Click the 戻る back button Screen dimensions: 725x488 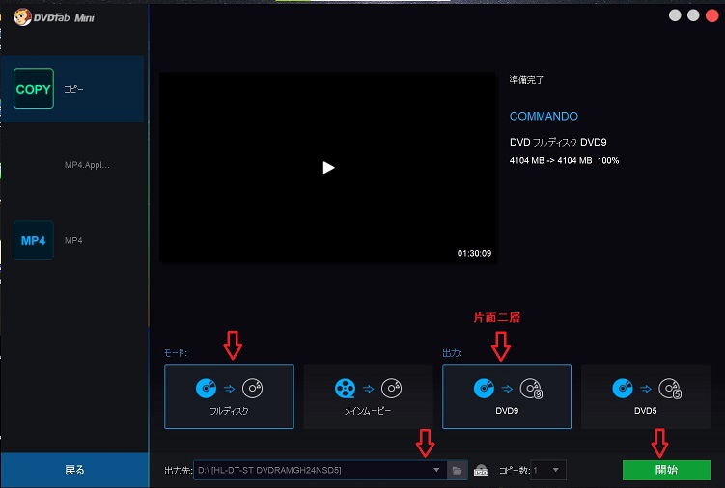pyautogui.click(x=74, y=470)
